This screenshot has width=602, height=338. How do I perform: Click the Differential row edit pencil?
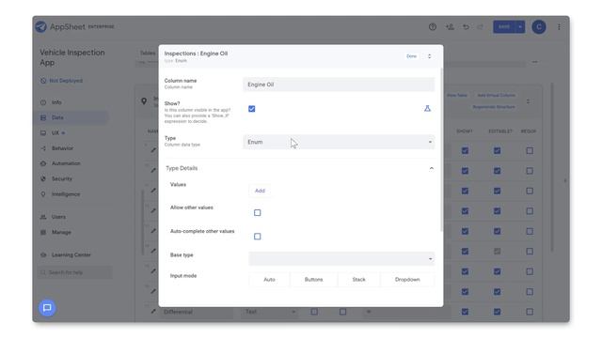(x=153, y=311)
